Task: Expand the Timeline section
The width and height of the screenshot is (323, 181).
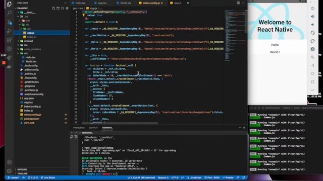Action: click(x=22, y=173)
